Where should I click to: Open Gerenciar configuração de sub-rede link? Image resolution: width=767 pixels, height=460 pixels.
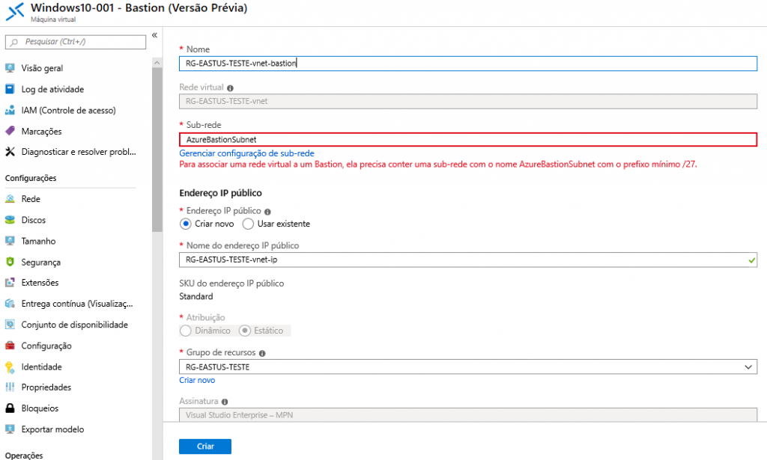[x=246, y=153]
